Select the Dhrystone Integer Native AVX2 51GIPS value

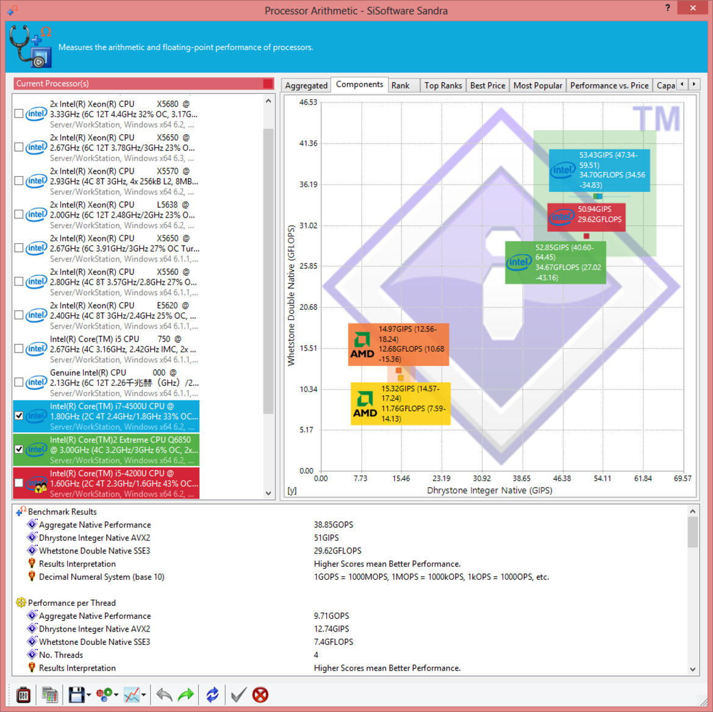pos(326,538)
